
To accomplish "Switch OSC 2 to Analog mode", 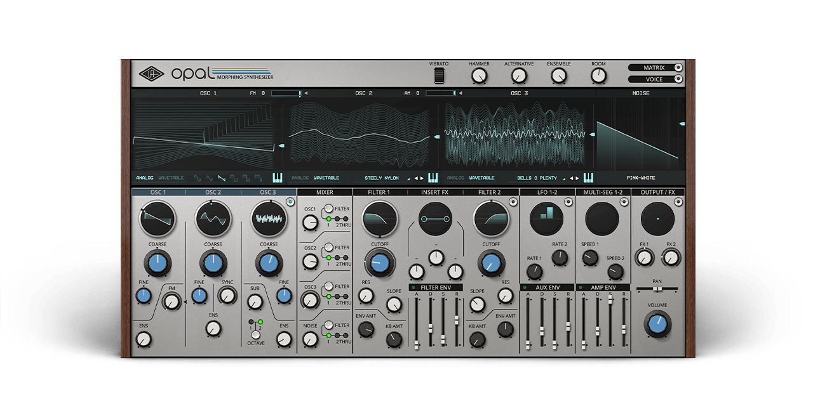I will click(x=300, y=178).
